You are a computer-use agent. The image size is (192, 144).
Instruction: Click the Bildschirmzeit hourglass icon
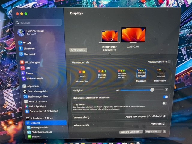click(23, 79)
